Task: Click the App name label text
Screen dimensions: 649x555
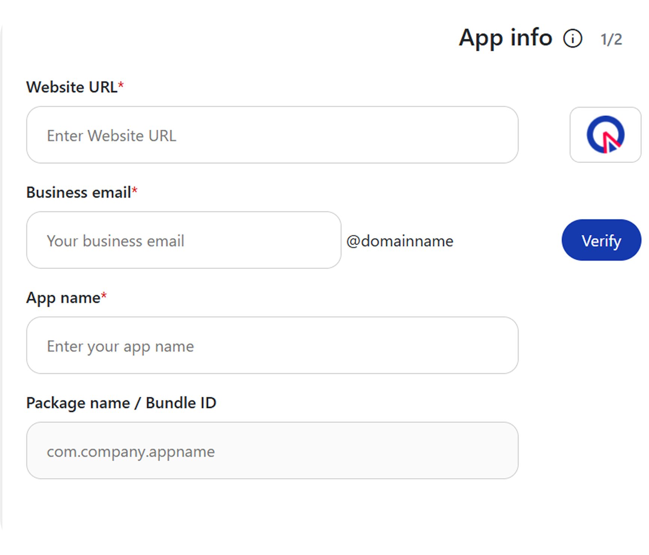Action: (63, 298)
